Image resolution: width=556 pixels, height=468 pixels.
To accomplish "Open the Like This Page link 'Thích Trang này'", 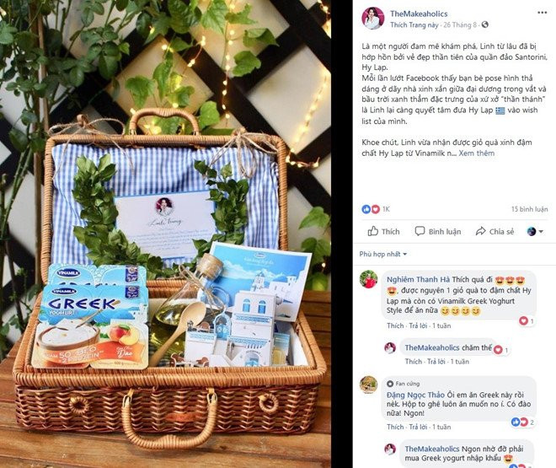I will [414, 24].
